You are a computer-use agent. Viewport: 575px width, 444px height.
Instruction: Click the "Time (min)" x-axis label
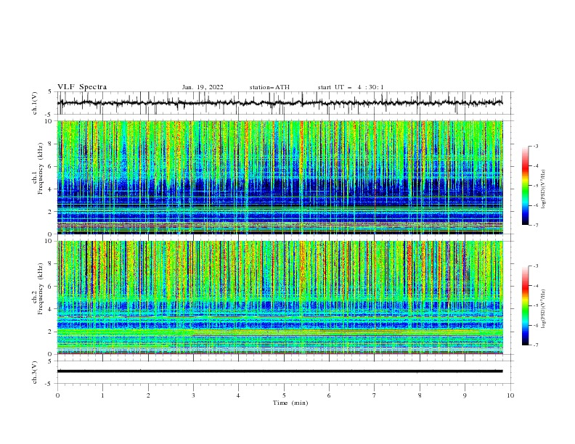click(290, 403)
